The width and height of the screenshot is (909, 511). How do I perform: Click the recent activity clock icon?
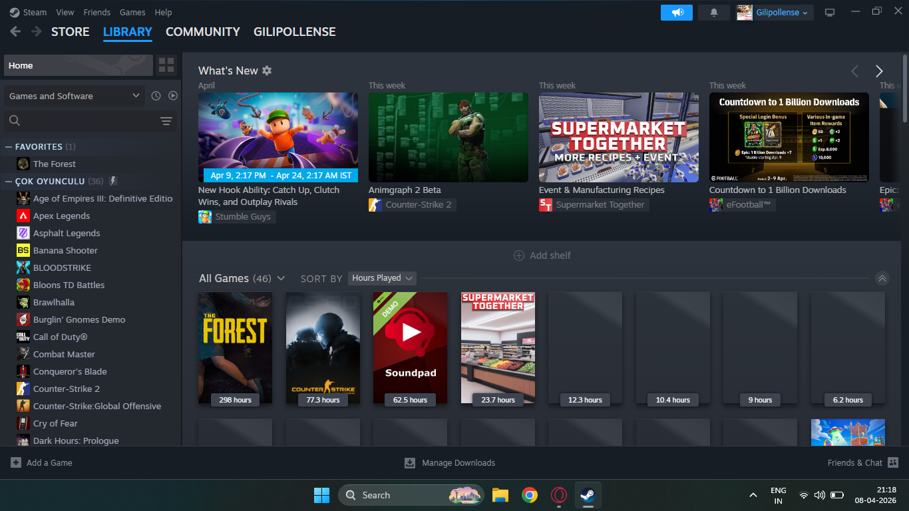(x=156, y=96)
